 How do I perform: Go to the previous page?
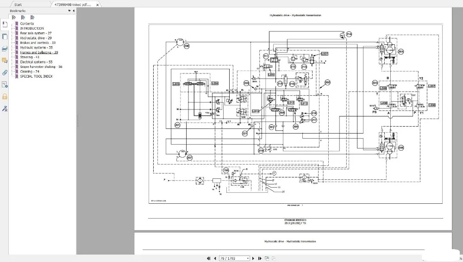215,258
